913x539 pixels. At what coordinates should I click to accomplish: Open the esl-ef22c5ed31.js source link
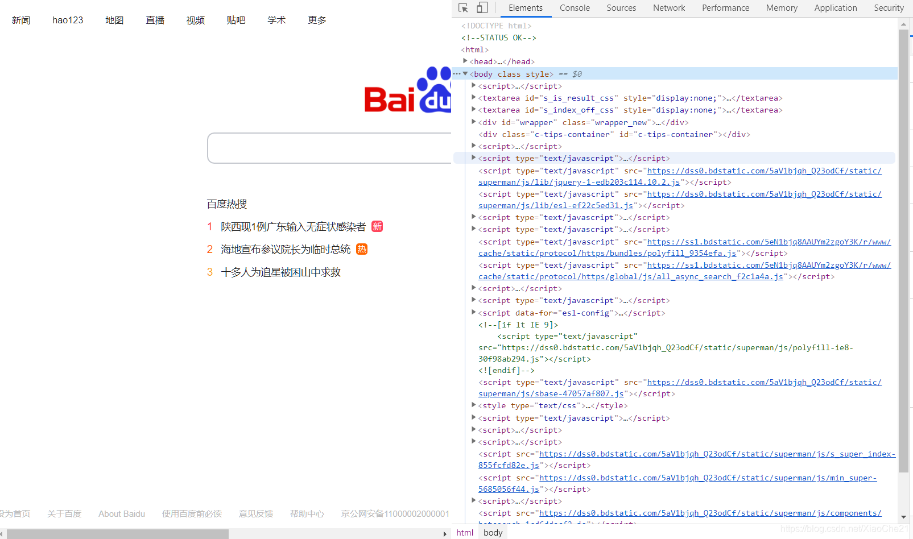(x=556, y=205)
